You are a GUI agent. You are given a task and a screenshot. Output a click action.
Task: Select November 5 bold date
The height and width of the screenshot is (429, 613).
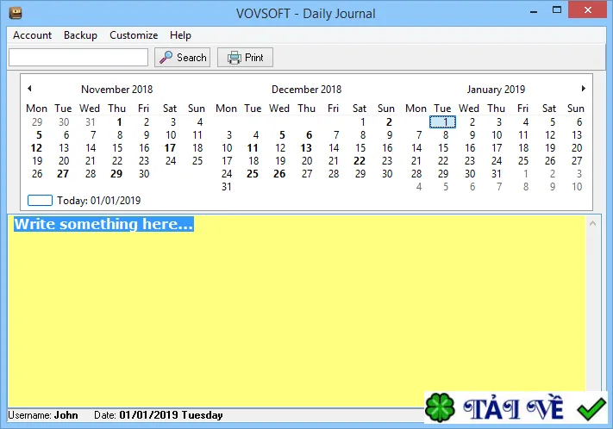[x=39, y=135]
